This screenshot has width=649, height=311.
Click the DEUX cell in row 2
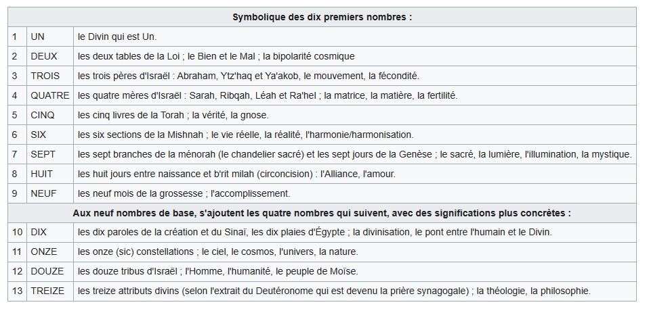point(42,56)
